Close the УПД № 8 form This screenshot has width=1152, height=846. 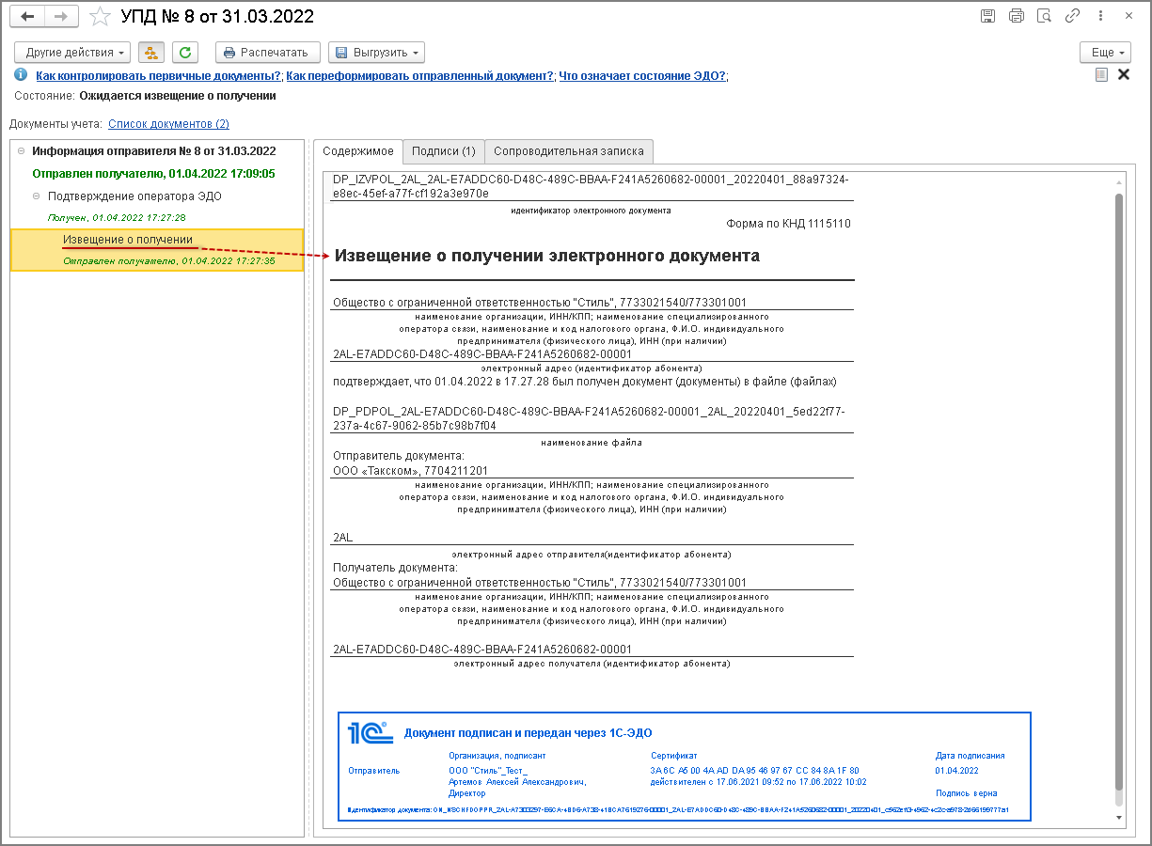pos(1128,16)
